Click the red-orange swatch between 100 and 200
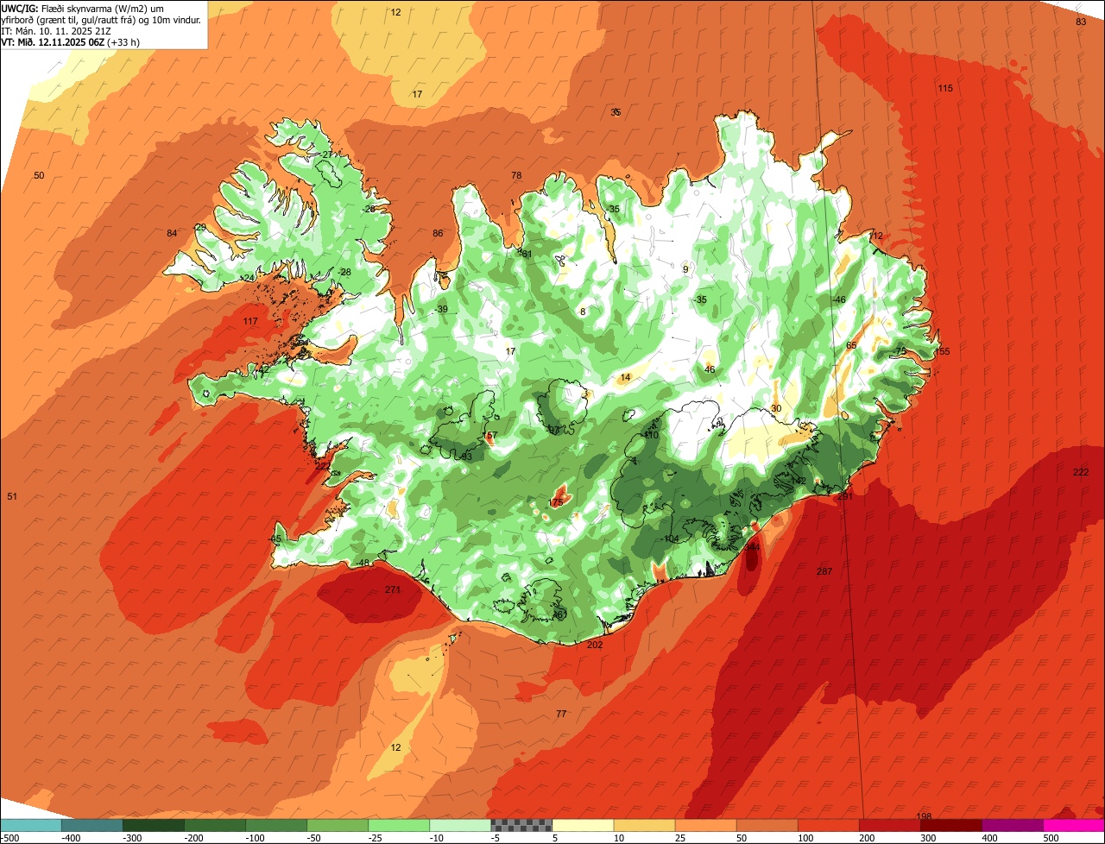The height and width of the screenshot is (844, 1105). pos(827,825)
